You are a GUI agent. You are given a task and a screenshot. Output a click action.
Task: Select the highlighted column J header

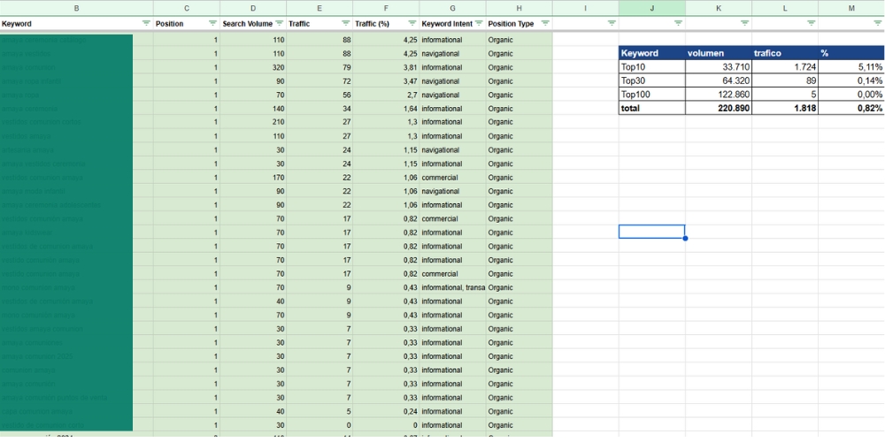652,8
